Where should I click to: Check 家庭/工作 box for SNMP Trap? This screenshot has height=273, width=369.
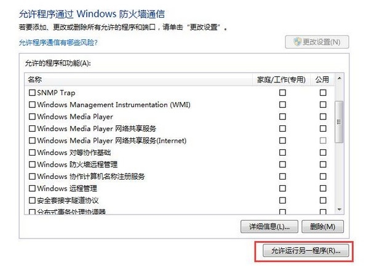[x=283, y=92]
